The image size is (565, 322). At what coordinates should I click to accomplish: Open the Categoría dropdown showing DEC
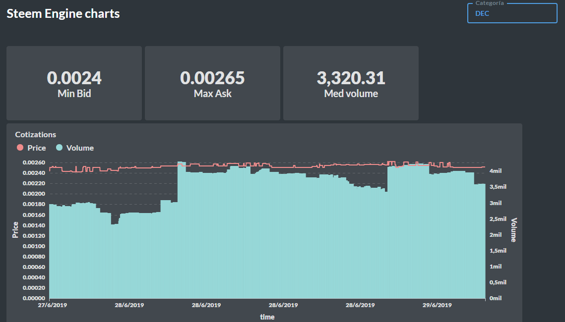click(x=512, y=13)
